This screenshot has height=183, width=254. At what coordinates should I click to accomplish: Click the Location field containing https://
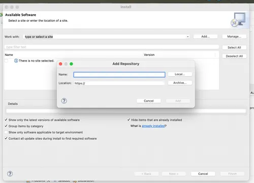point(119,83)
